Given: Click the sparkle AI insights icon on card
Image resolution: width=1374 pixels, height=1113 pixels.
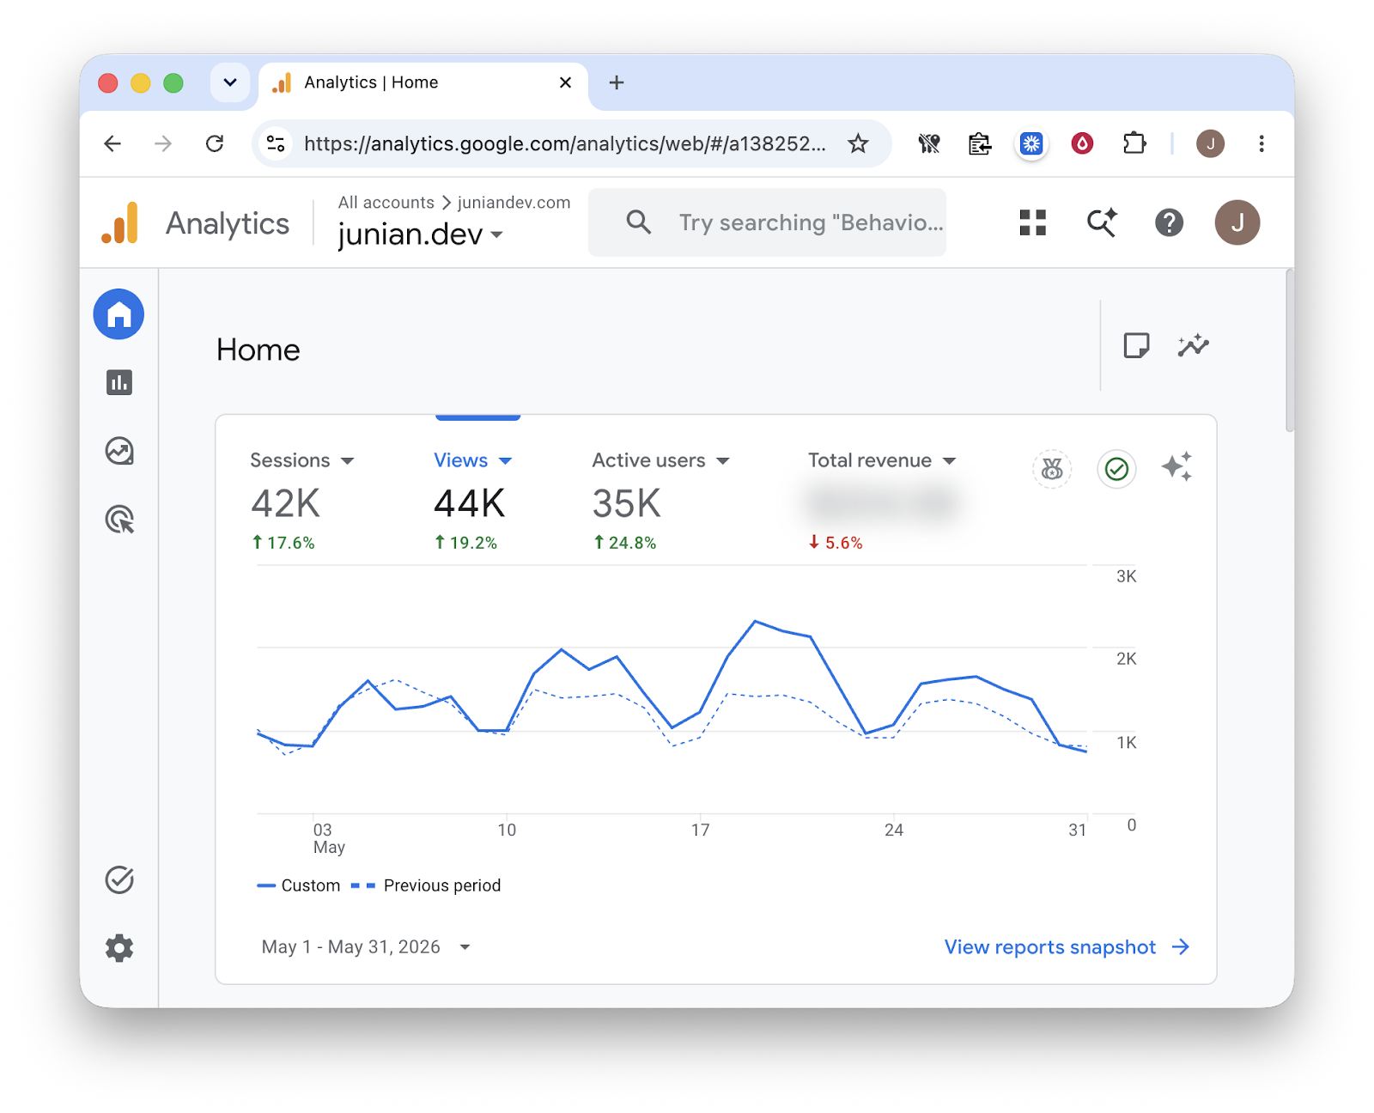Looking at the screenshot, I should (x=1176, y=466).
